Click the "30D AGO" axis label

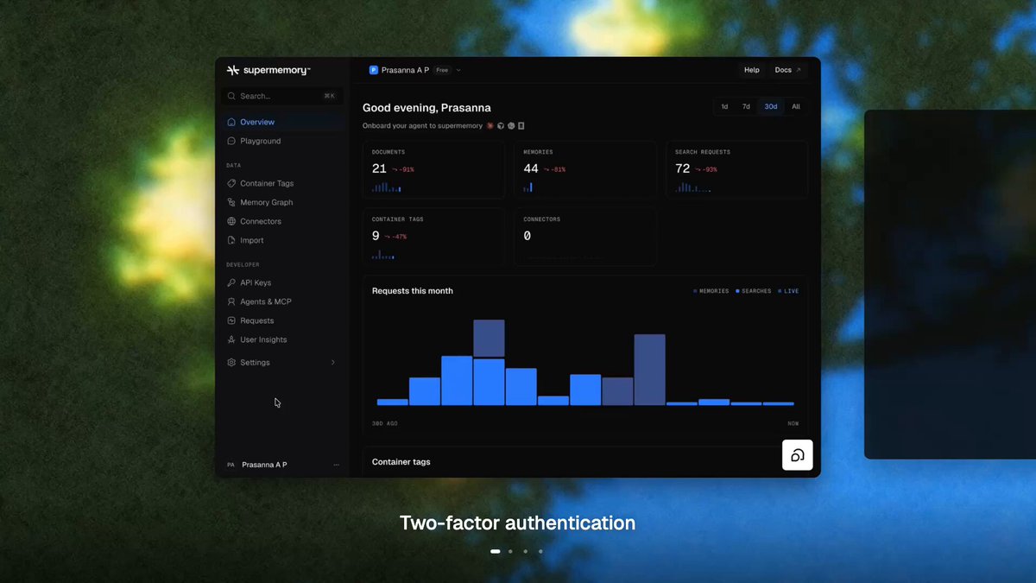click(x=385, y=424)
